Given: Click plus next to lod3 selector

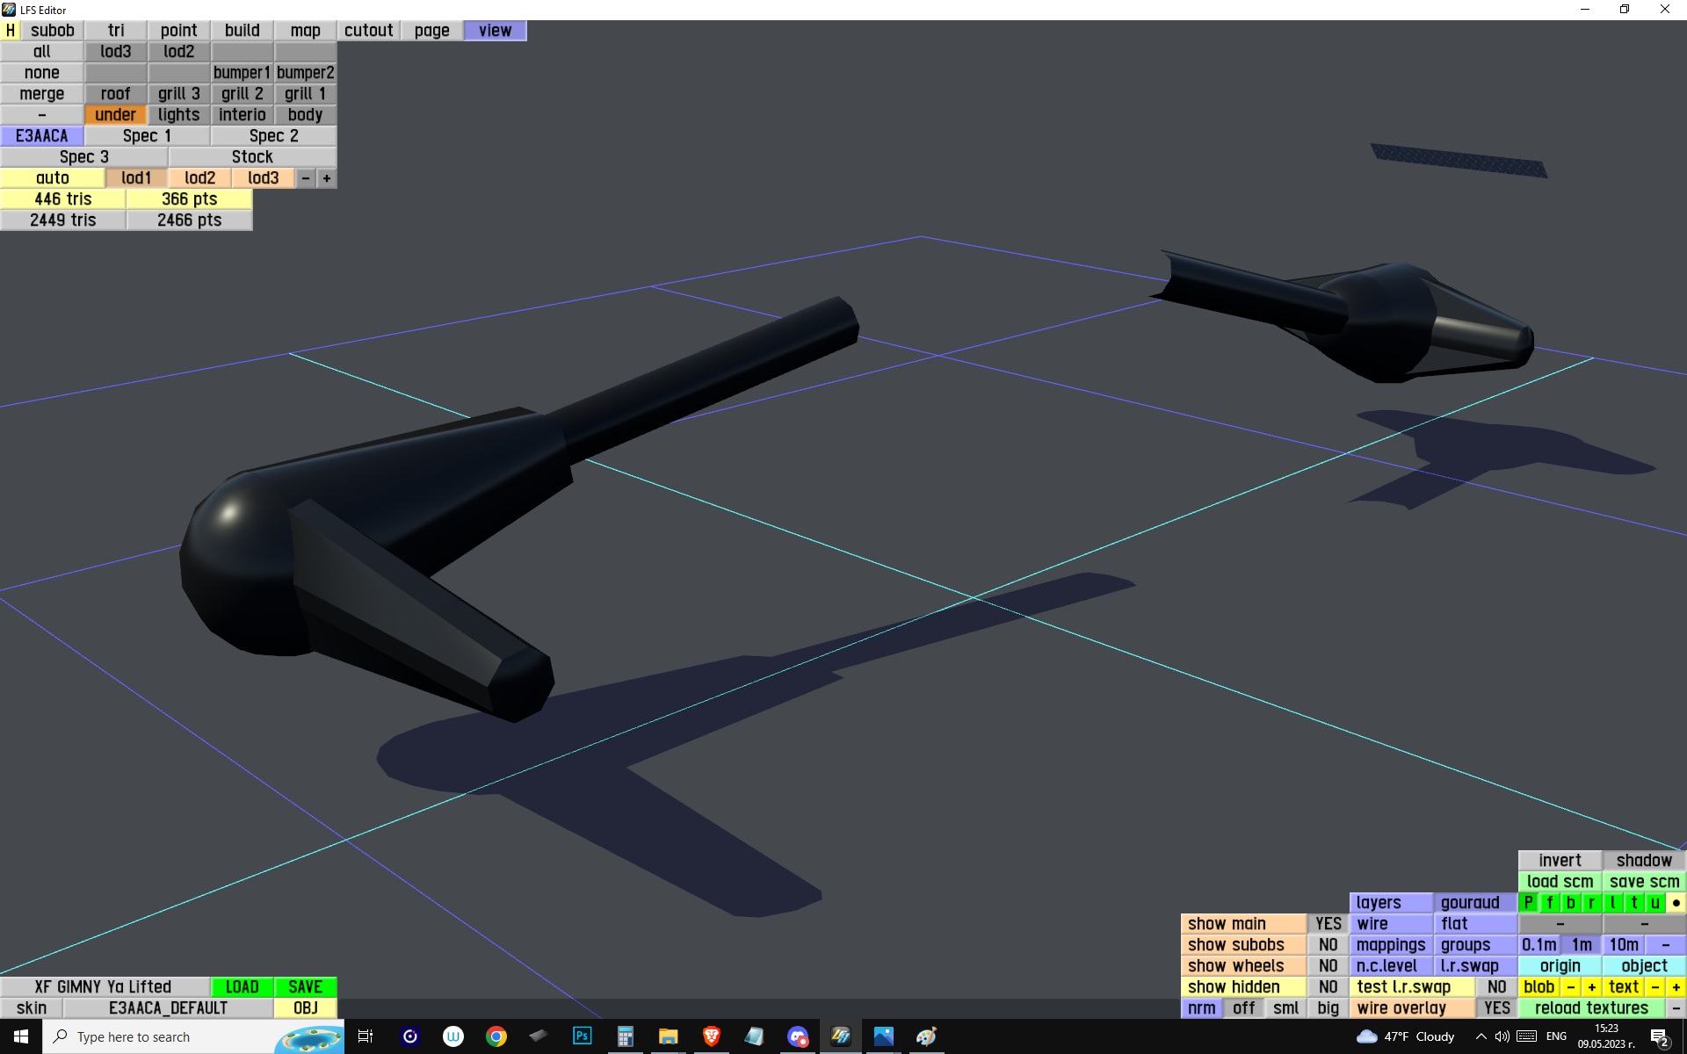Looking at the screenshot, I should (x=326, y=177).
